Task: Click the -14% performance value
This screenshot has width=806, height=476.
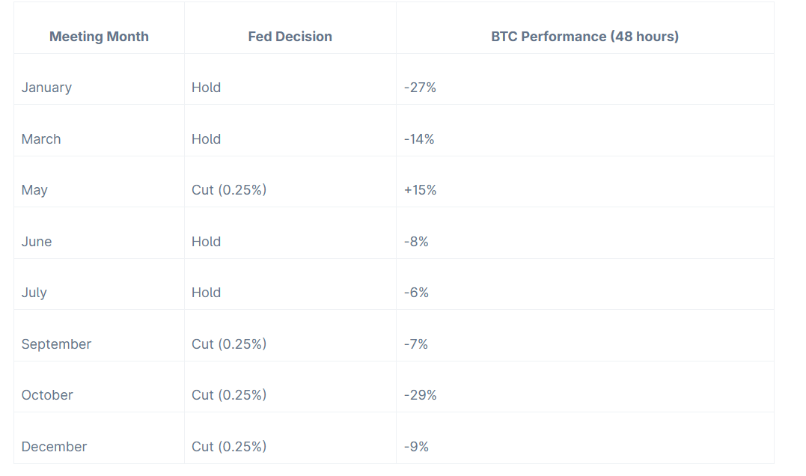Action: pos(419,139)
